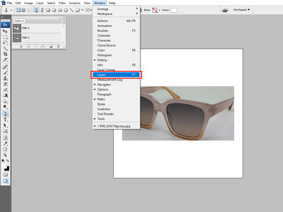
Task: Toggle Quick Mask mode in the toolbox
Action: click(x=5, y=174)
